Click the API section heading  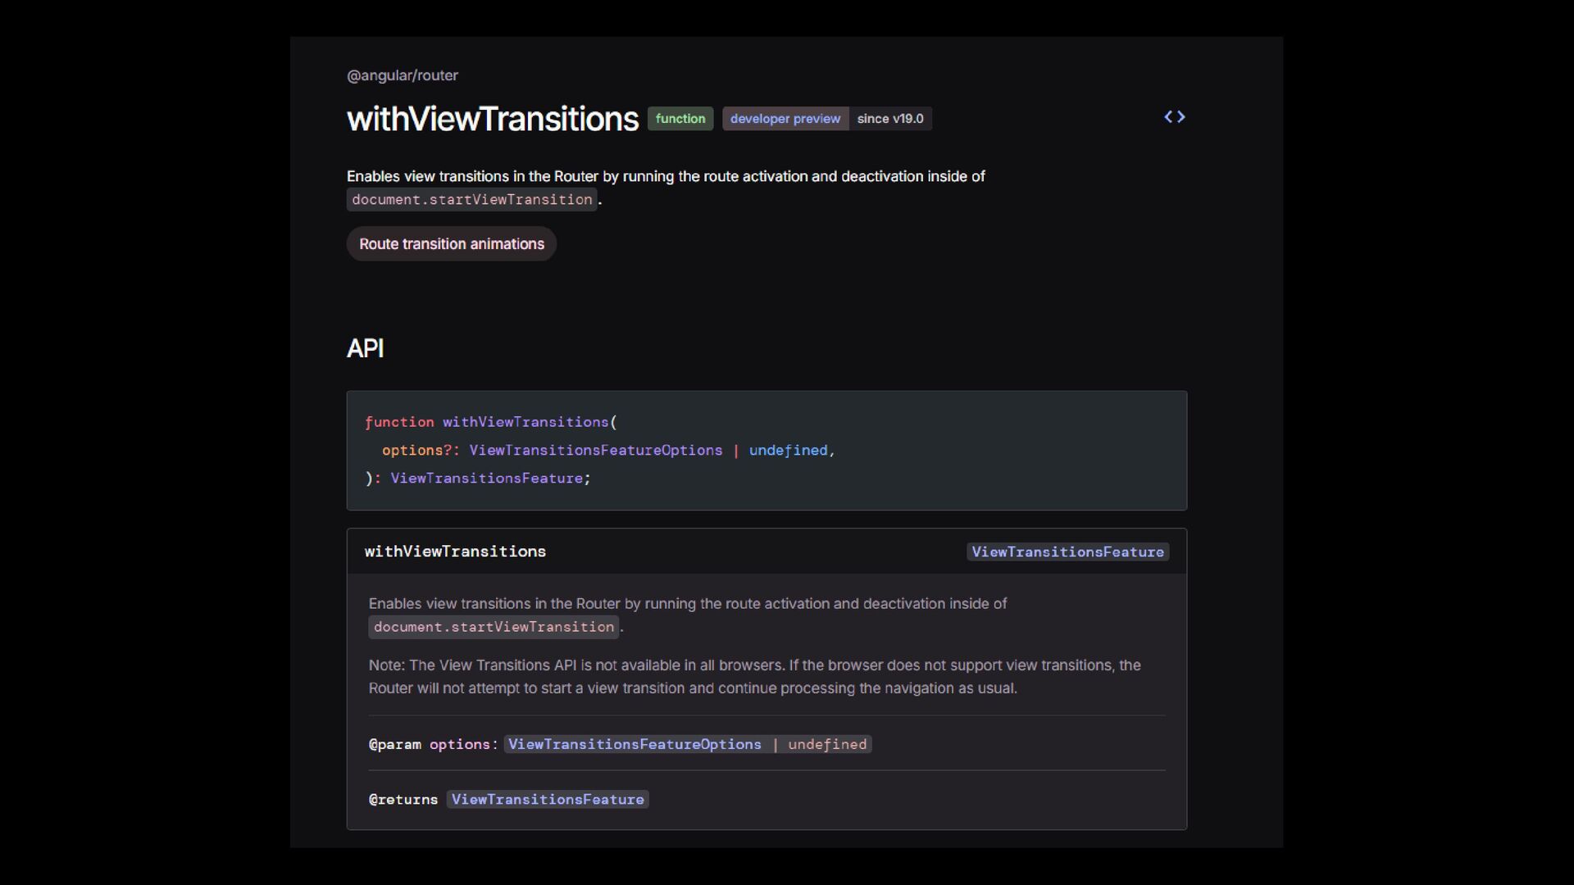coord(365,348)
